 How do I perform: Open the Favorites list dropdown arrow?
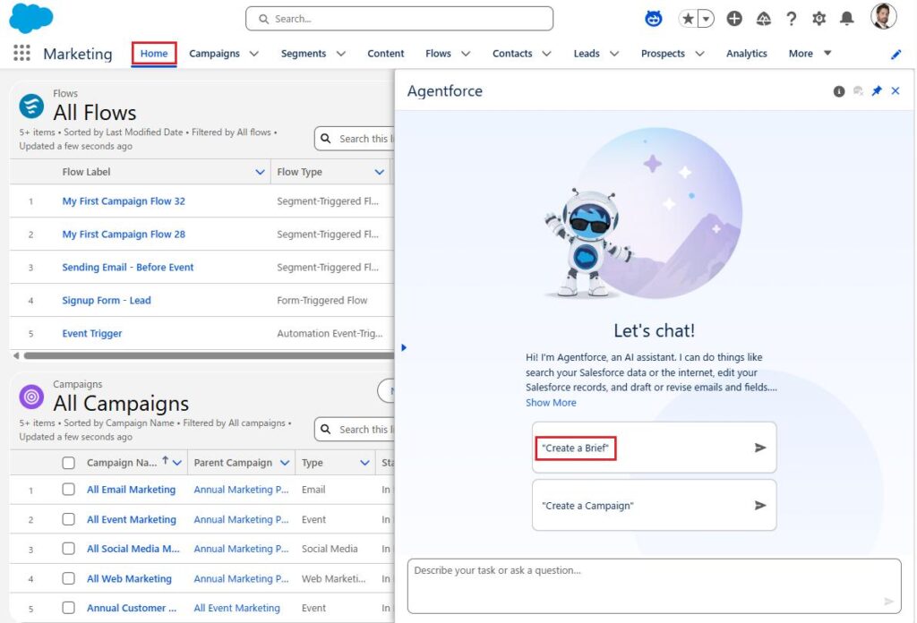click(707, 19)
